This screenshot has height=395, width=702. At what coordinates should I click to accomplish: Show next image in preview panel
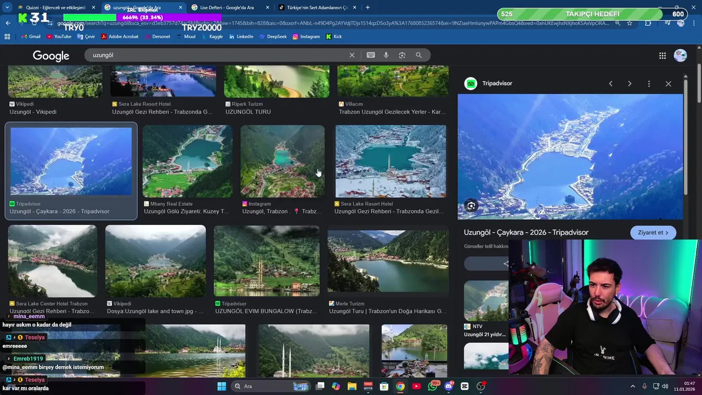tap(630, 83)
